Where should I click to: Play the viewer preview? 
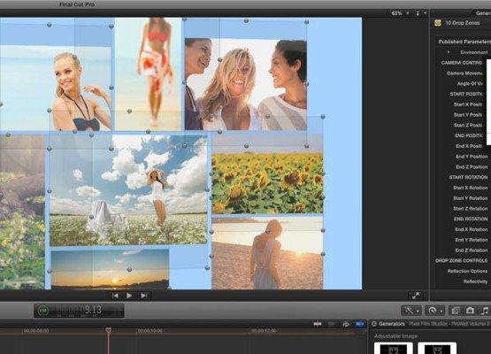129,296
